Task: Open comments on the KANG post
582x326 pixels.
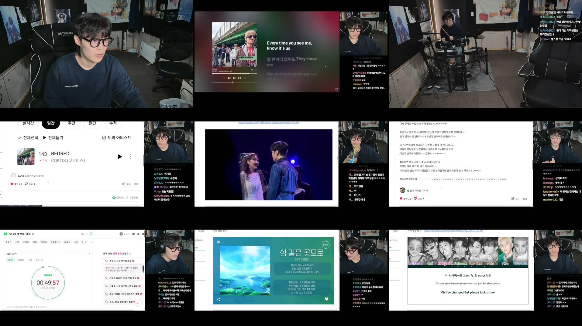Action: pyautogui.click(x=30, y=184)
